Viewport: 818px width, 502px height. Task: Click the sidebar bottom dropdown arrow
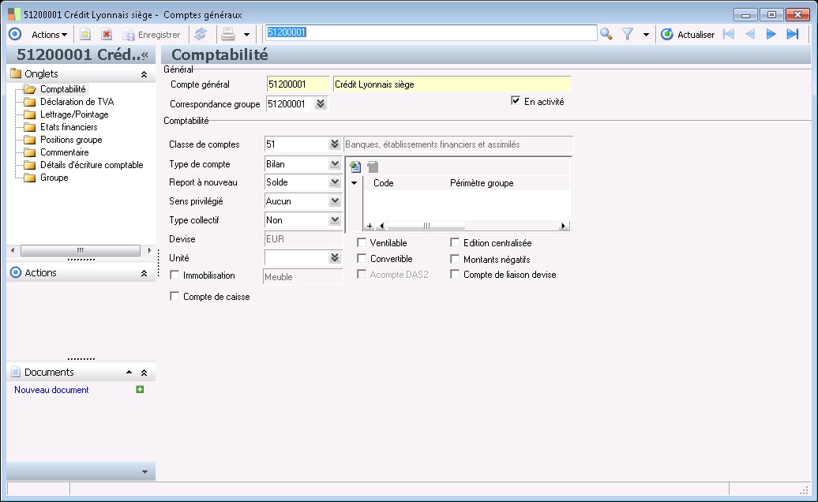145,472
